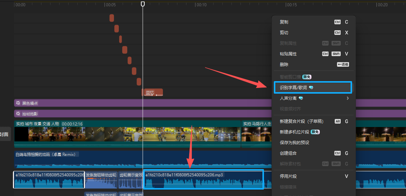The image size is (406, 196).
Task: Click 删除 to remove the selected clip
Action: (x=284, y=64)
